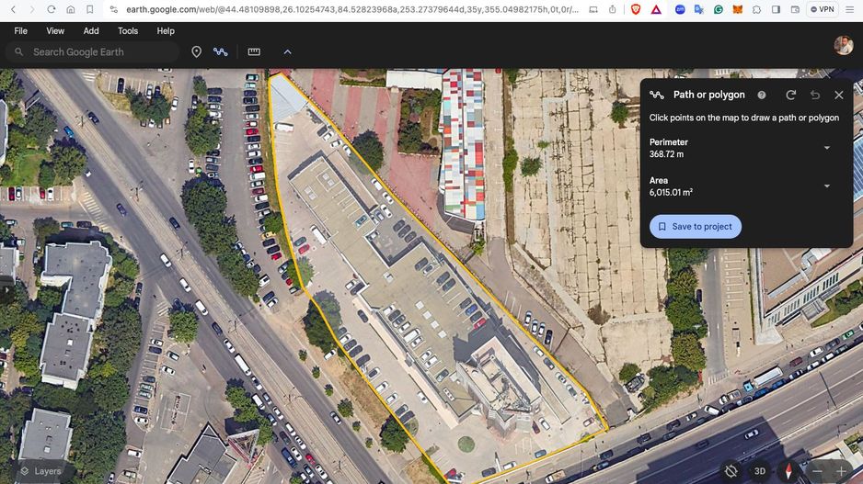The width and height of the screenshot is (863, 484).
Task: Select the draw path or polygon tool
Action: tap(221, 52)
